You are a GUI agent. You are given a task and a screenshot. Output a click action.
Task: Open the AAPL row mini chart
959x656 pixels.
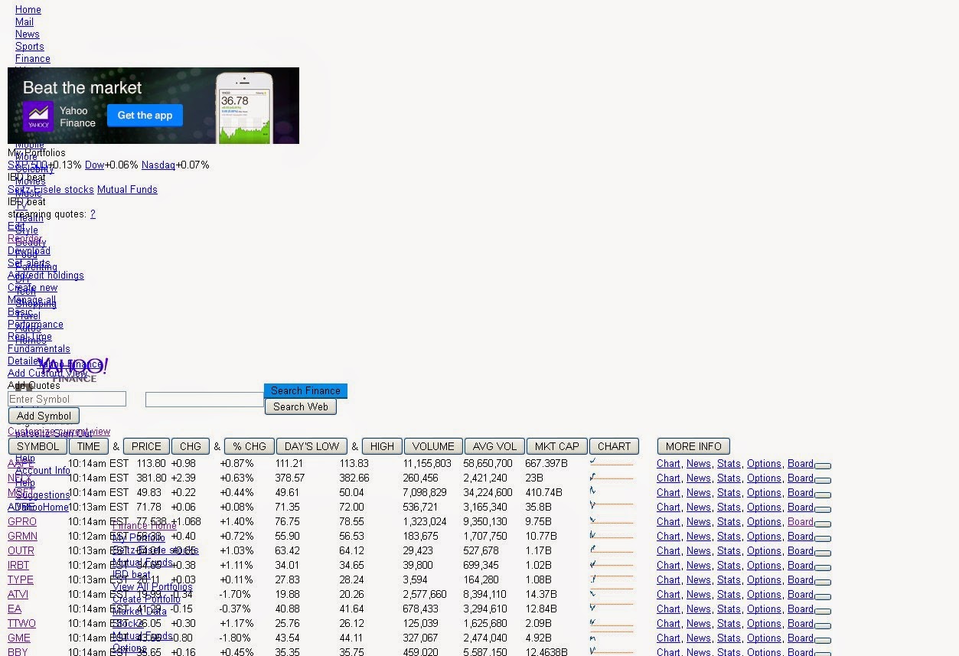(x=612, y=463)
